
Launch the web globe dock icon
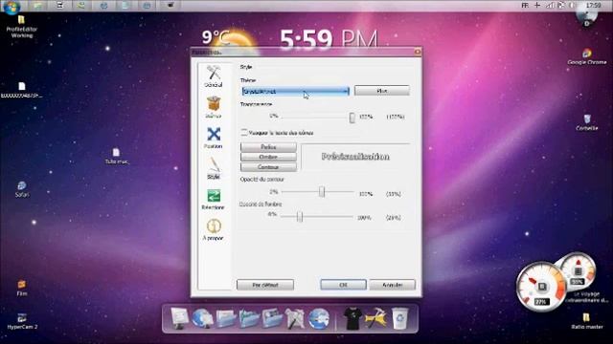(319, 318)
